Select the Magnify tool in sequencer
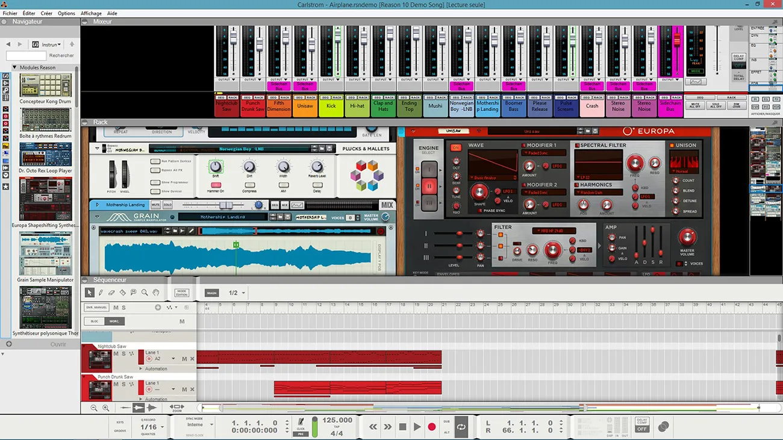The image size is (783, 440). coord(145,293)
